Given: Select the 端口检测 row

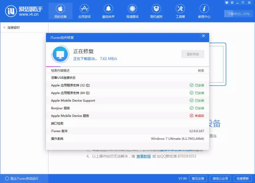Looking at the screenshot, I should coord(127,123).
